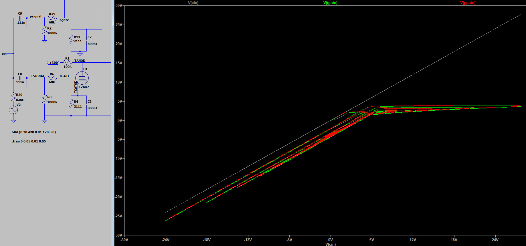Click the +300 supply flag

click(x=53, y=63)
